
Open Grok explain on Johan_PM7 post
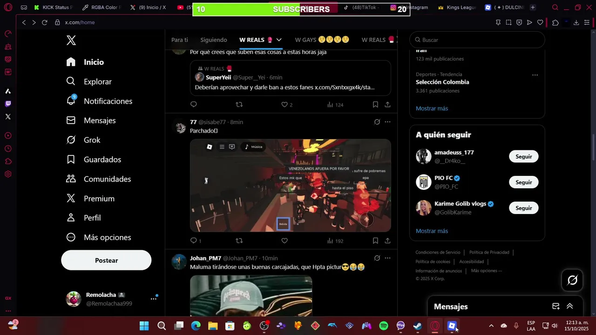point(377,258)
